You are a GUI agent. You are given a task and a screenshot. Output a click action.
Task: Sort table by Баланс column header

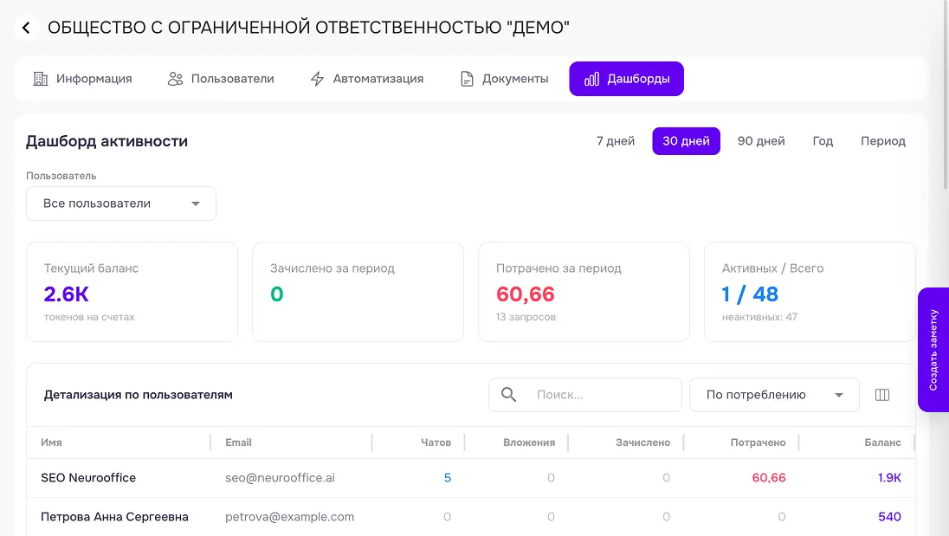(882, 442)
